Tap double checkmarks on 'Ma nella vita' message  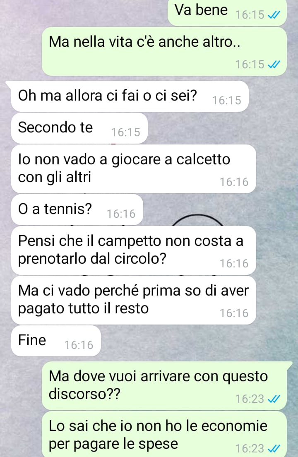(274, 65)
